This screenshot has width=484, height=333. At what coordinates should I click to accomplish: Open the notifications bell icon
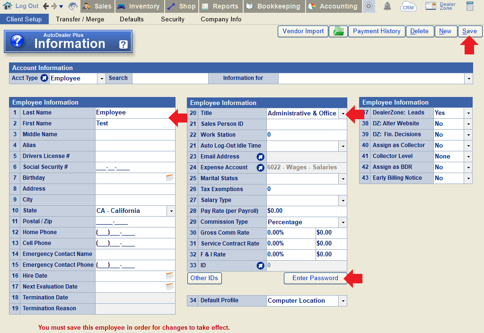(387, 6)
